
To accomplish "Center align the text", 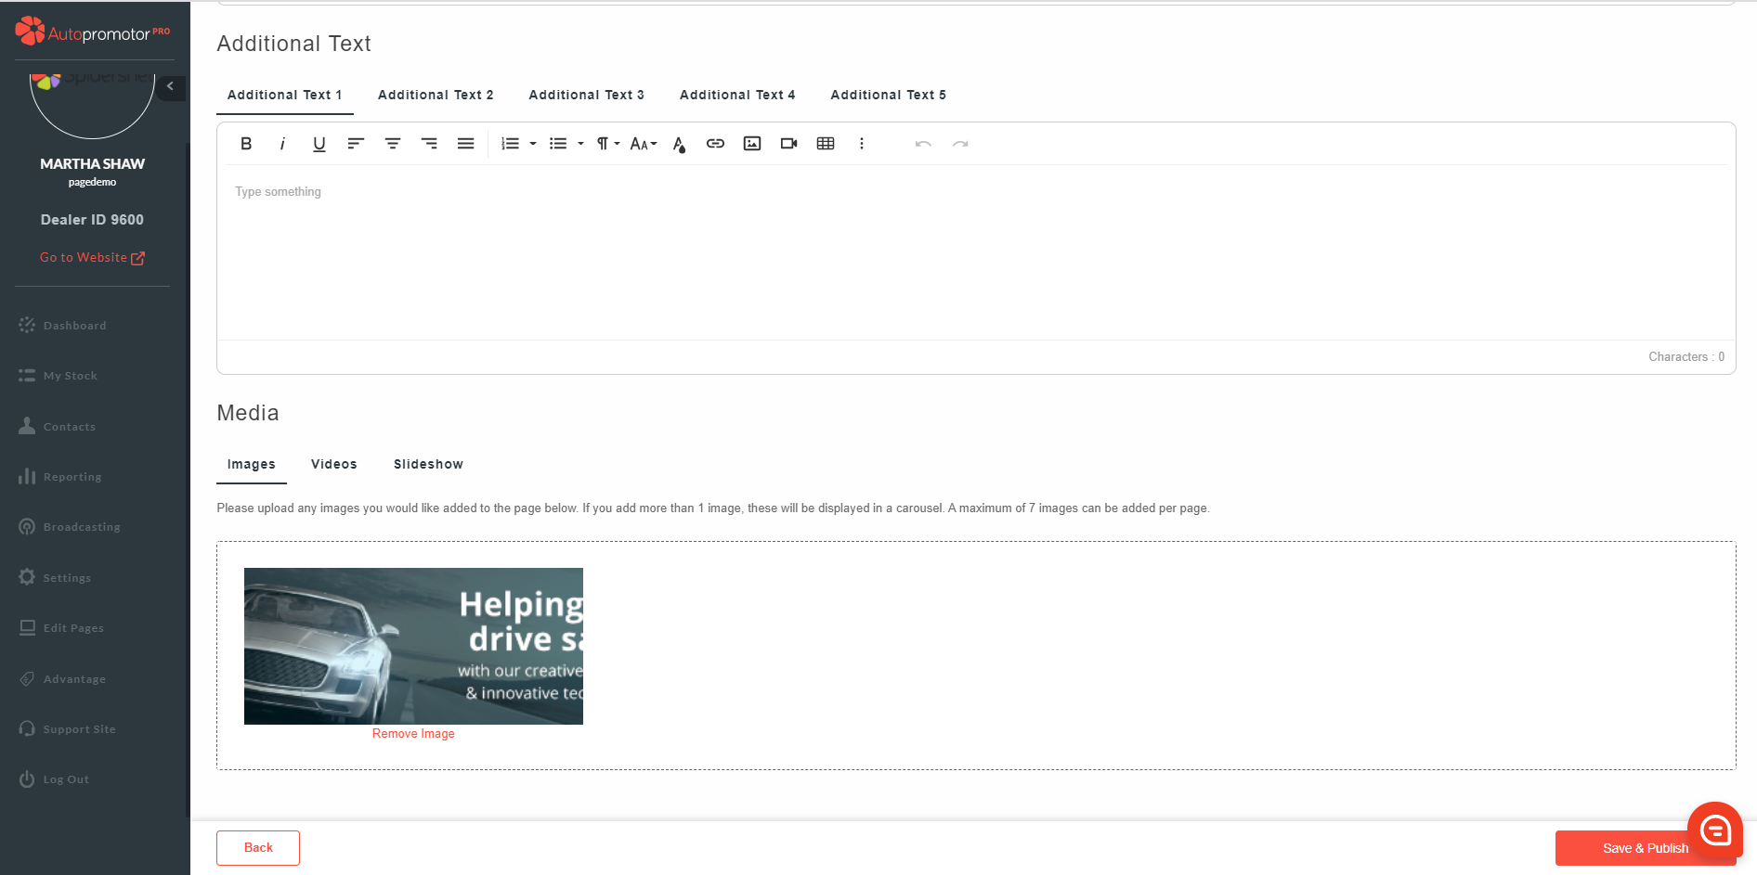I will point(393,144).
